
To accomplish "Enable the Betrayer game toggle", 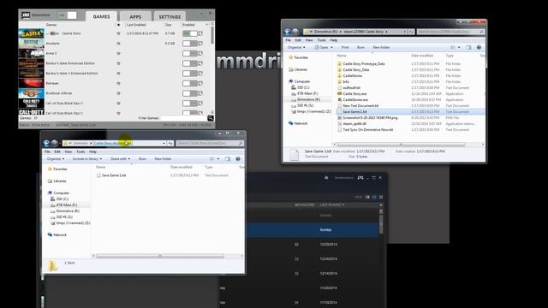I will point(190,83).
